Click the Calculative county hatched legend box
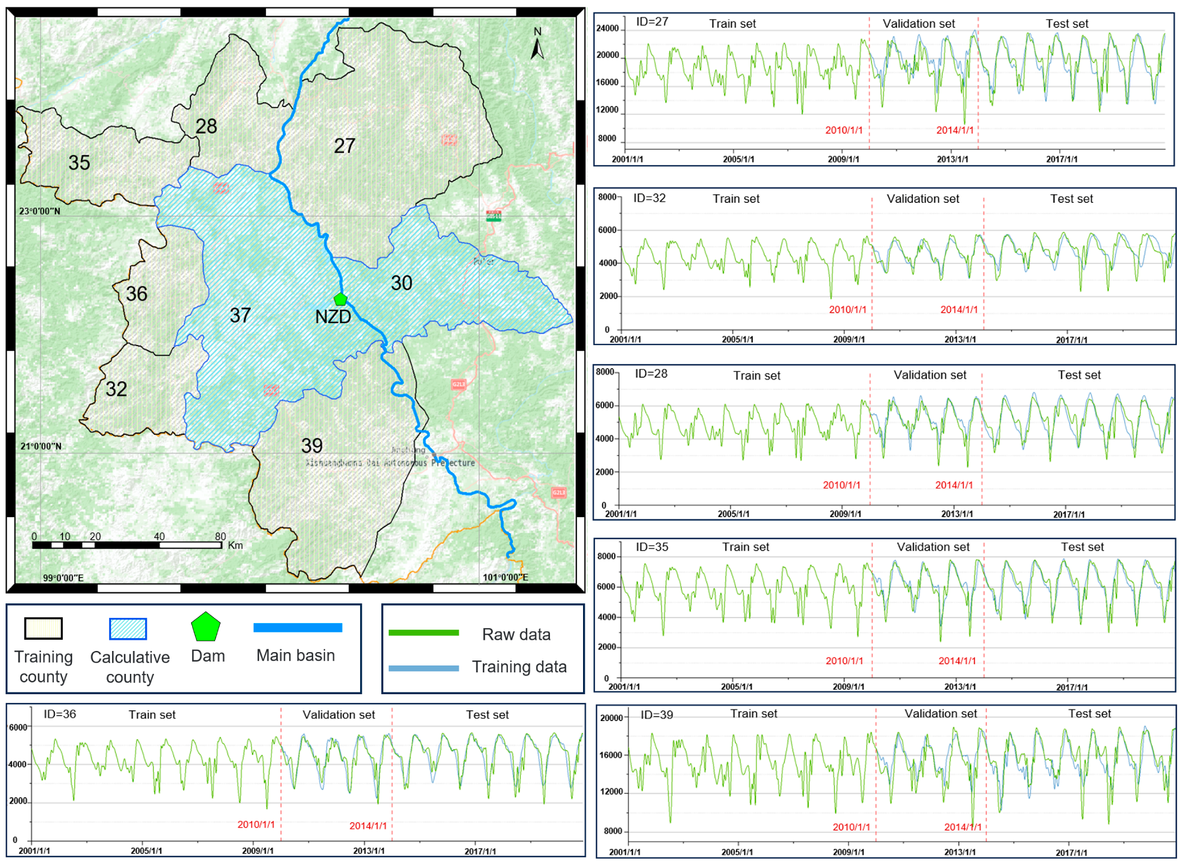 (x=128, y=629)
